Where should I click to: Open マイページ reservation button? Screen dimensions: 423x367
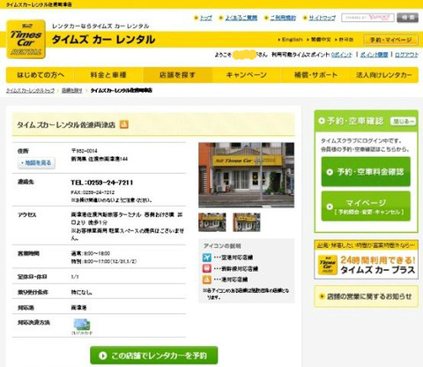[x=366, y=206]
